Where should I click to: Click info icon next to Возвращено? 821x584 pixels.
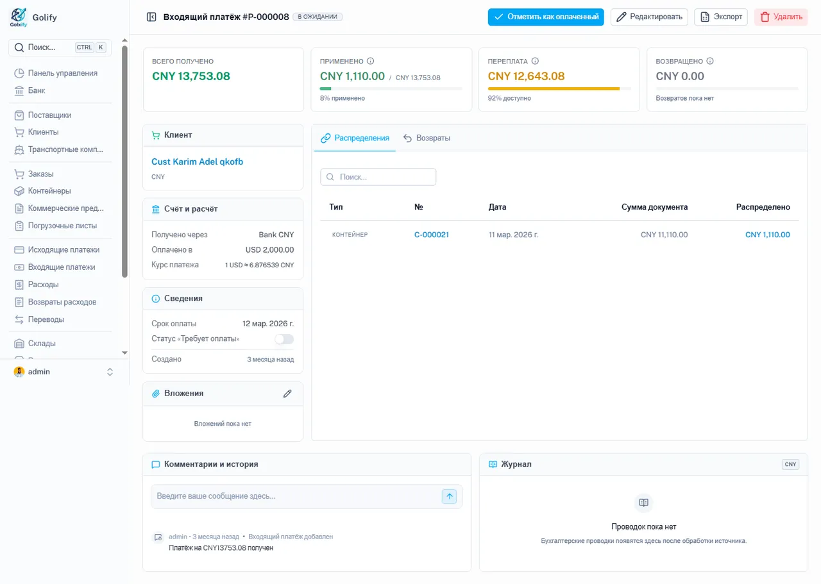point(710,62)
